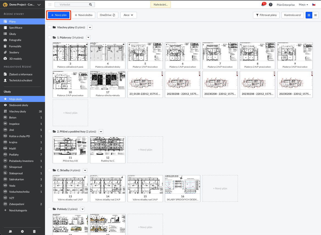Click the Soubory paperclip icon
The width and height of the screenshot is (321, 235).
pyautogui.click(x=5, y=52)
